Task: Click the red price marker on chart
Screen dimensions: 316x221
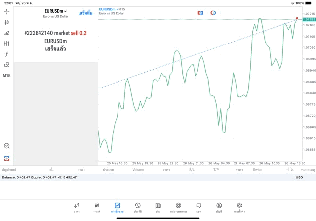Action: click(297, 18)
